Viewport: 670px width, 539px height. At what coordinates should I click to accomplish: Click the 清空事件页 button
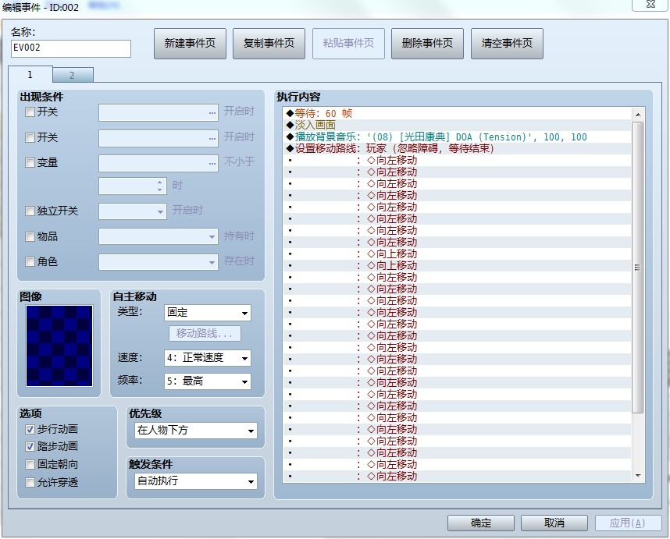coord(508,44)
